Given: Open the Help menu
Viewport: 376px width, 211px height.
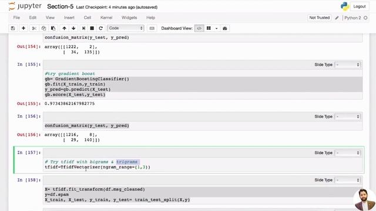Looking at the screenshot, I should (150, 18).
